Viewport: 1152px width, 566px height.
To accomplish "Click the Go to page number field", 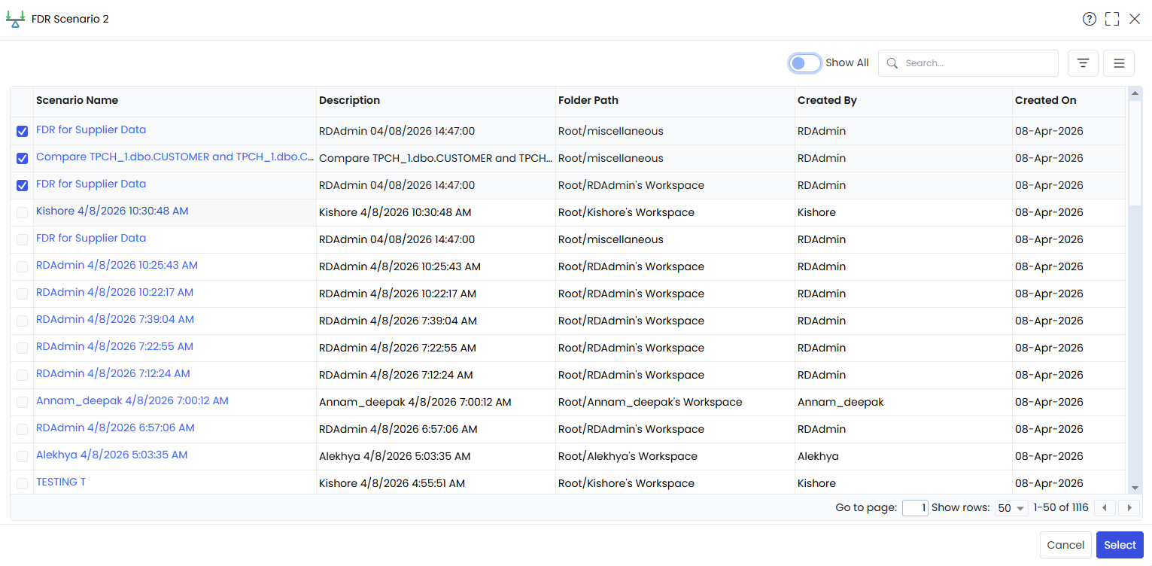I will (915, 508).
